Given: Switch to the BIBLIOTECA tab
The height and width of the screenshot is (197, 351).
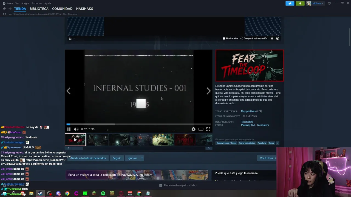Looking at the screenshot, I should [39, 9].
